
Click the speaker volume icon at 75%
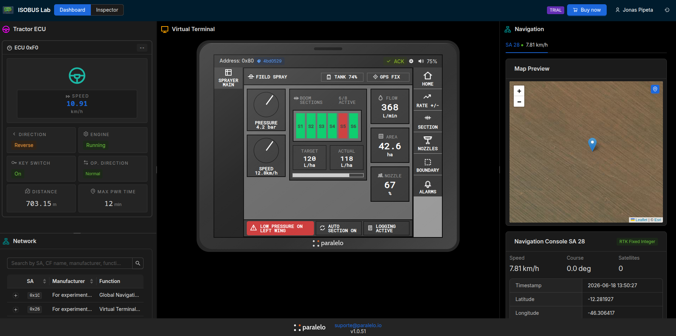[x=421, y=61]
